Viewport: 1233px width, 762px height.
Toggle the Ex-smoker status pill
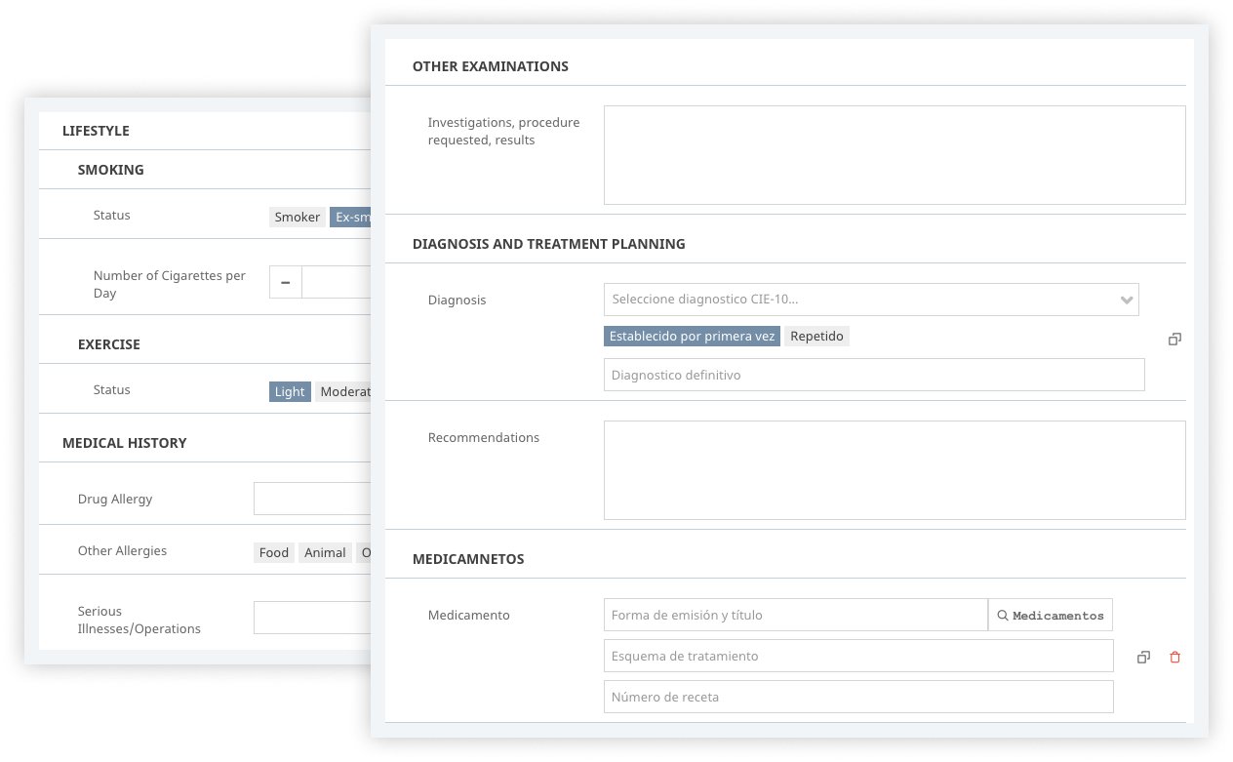(x=353, y=217)
